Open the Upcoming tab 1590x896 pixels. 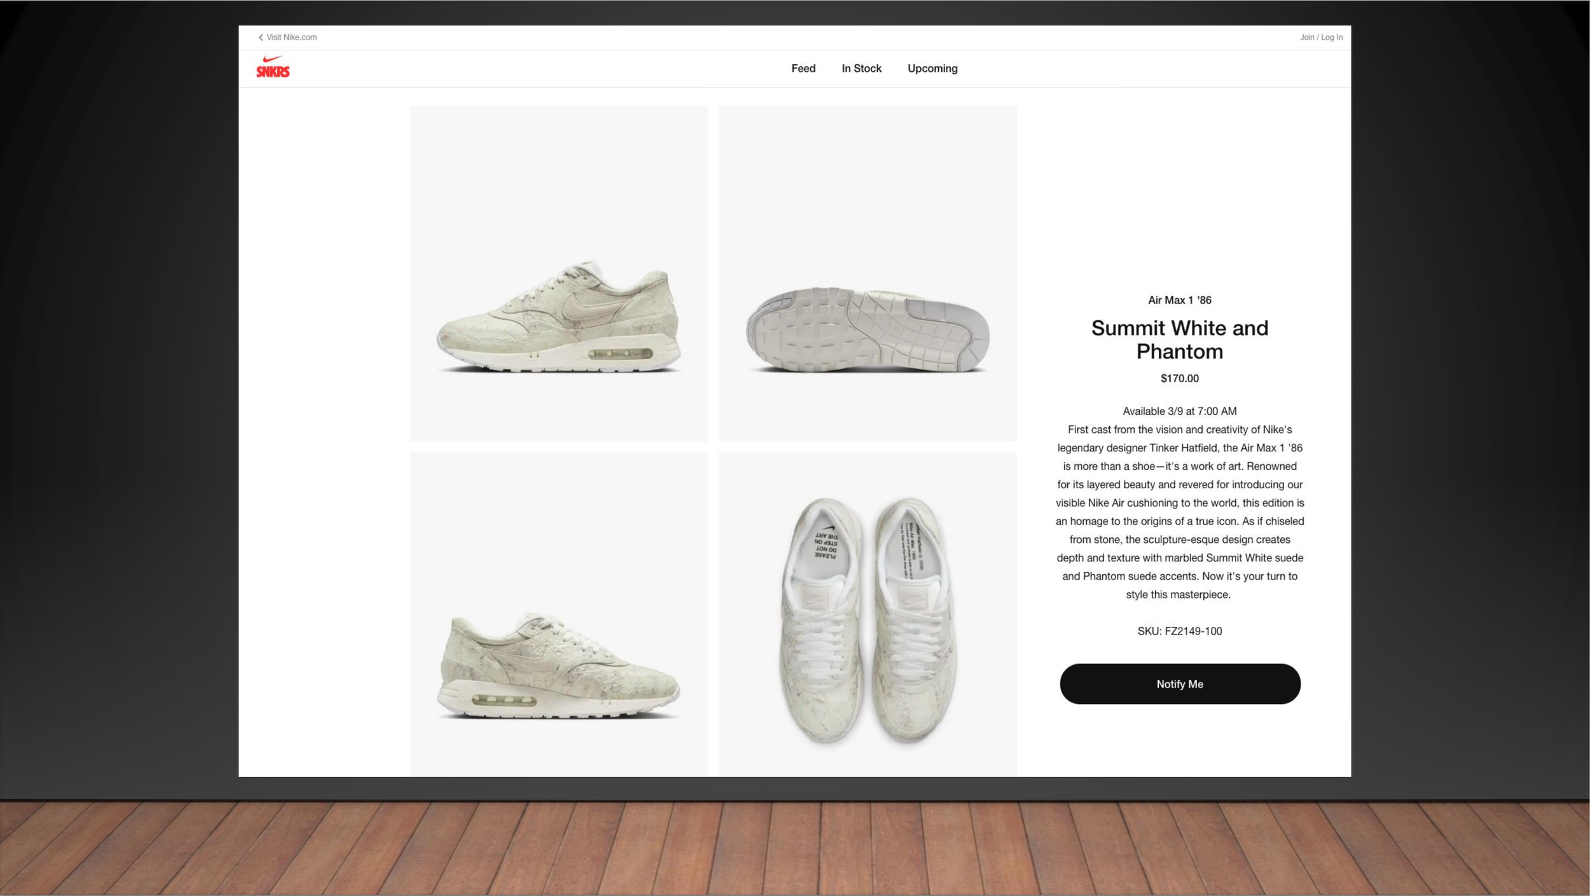932,69
